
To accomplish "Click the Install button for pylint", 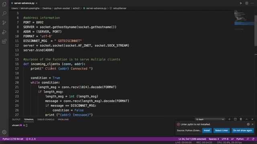I will click(x=207, y=130).
